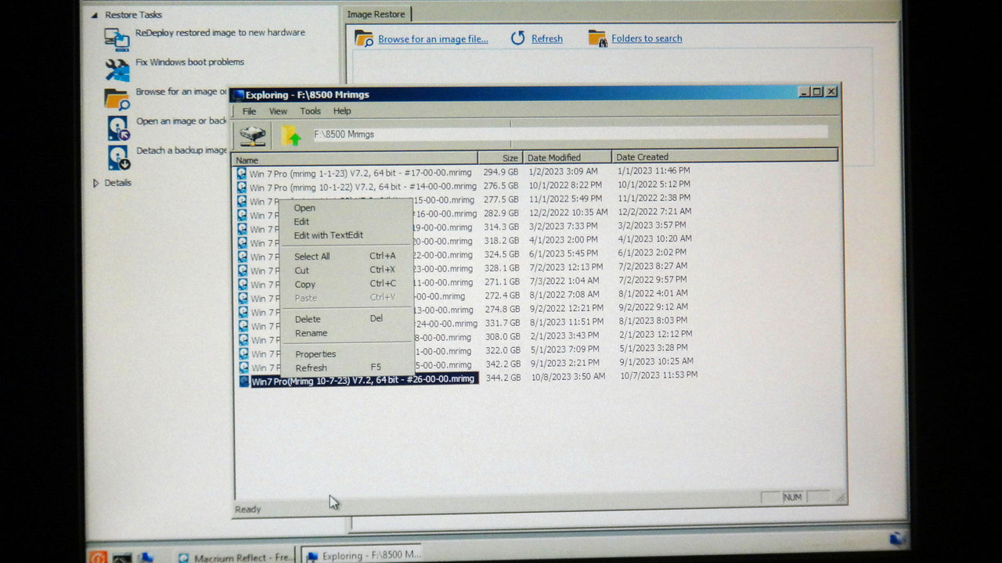
Task: Click the Exploring - F:\8500 M... taskbar button
Action: click(362, 555)
